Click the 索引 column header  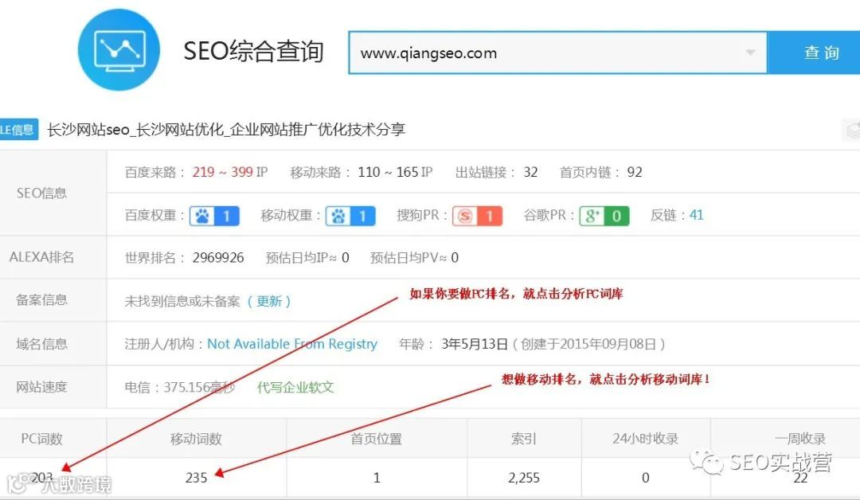point(524,439)
